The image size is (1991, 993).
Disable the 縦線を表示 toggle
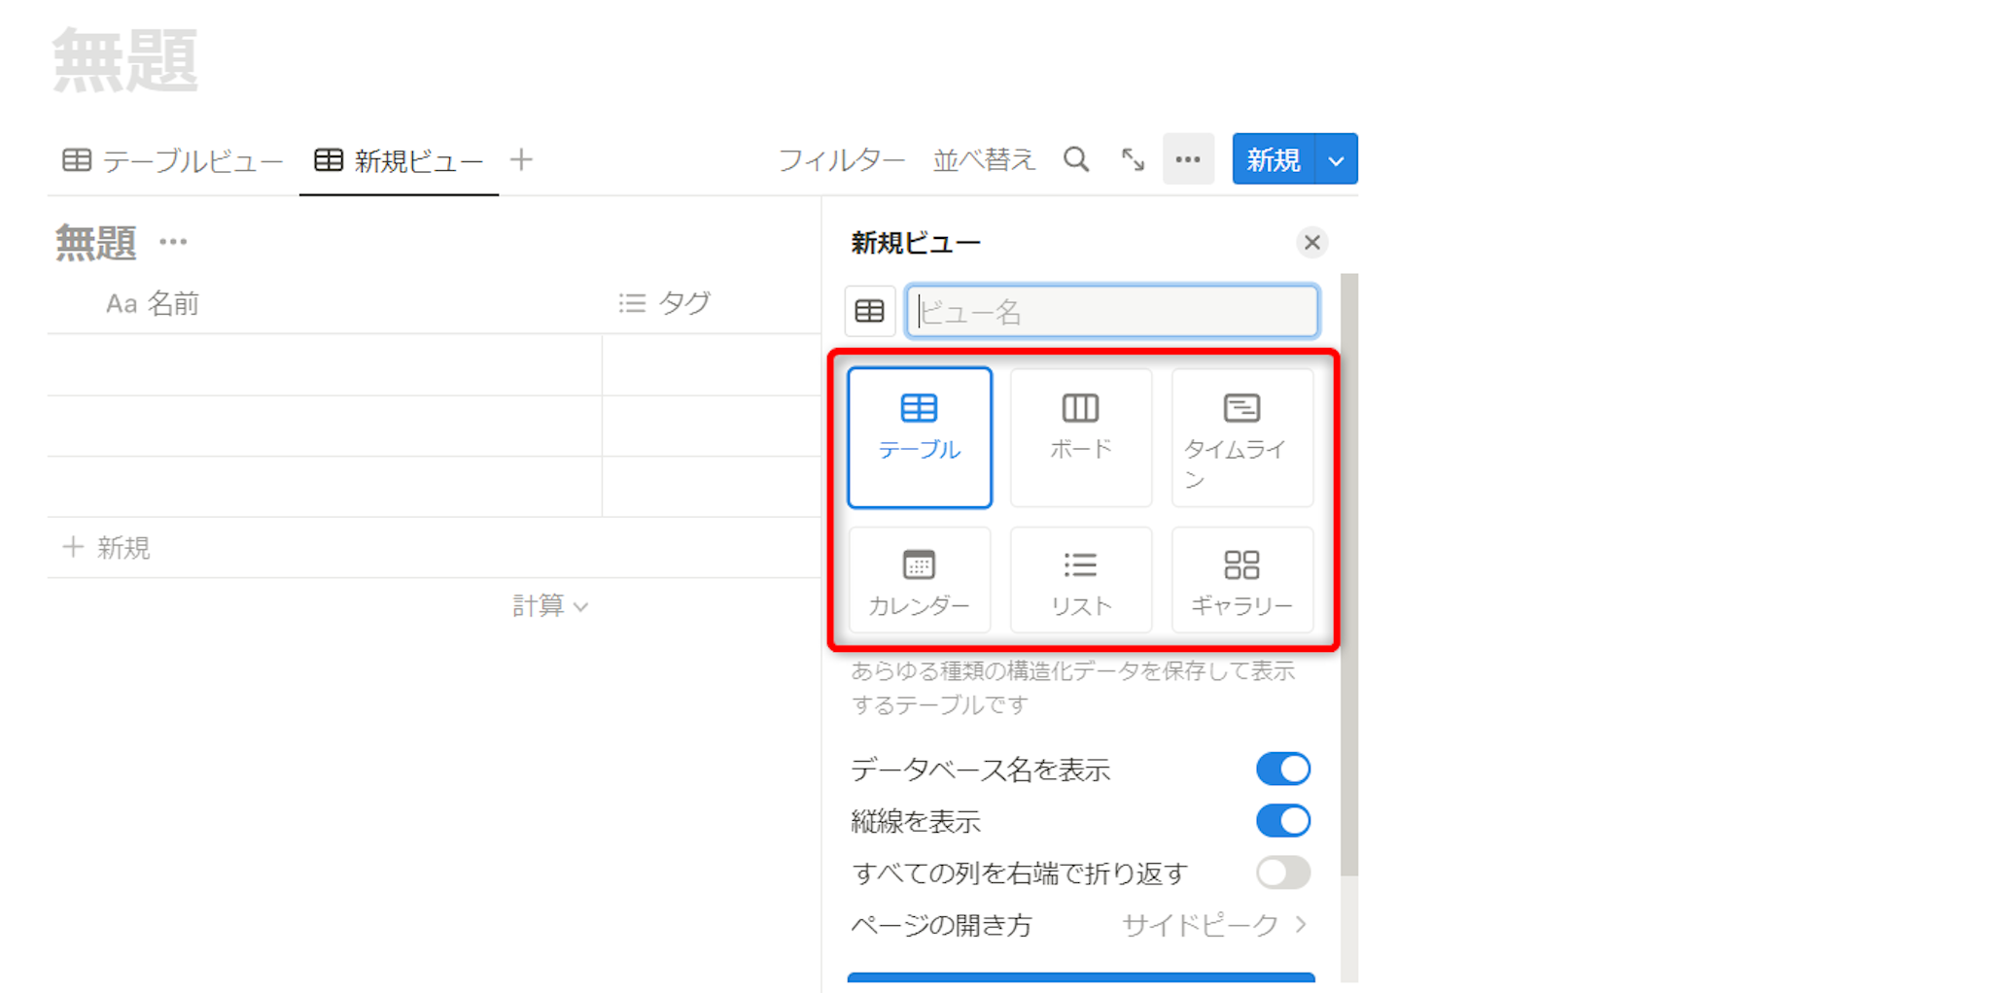coord(1282,821)
